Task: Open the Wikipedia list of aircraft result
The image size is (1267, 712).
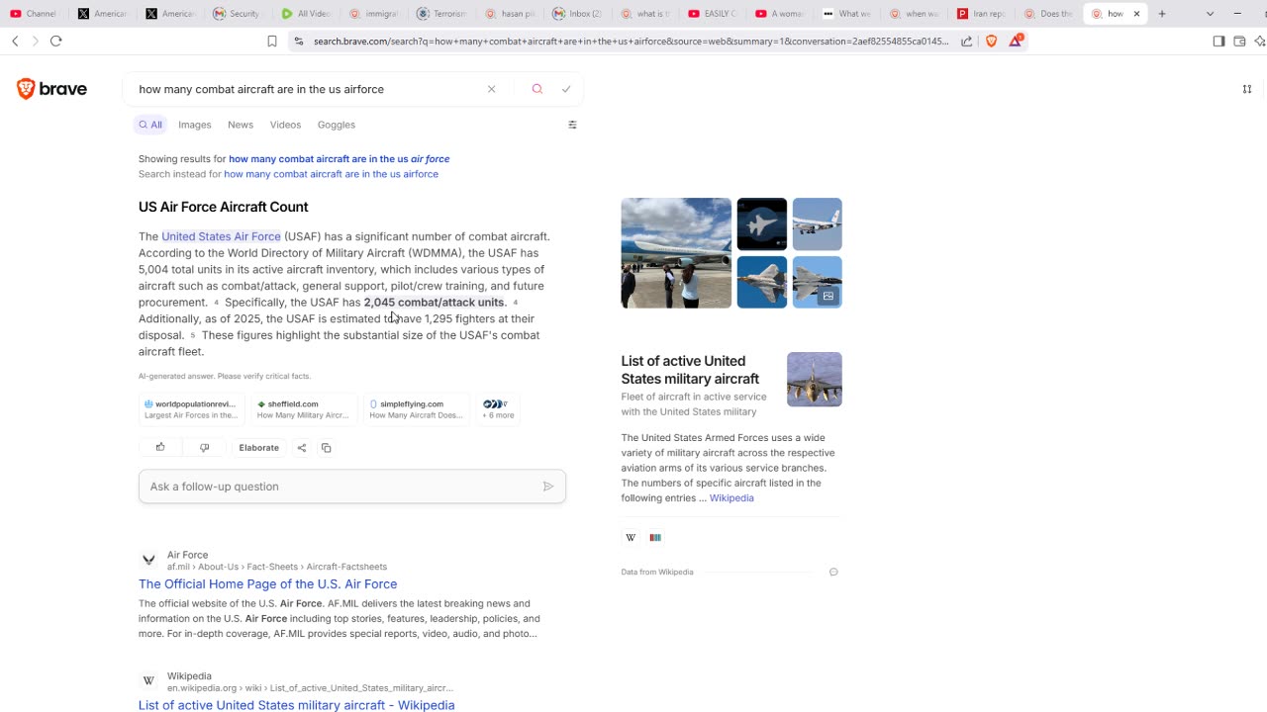Action: pyautogui.click(x=296, y=705)
